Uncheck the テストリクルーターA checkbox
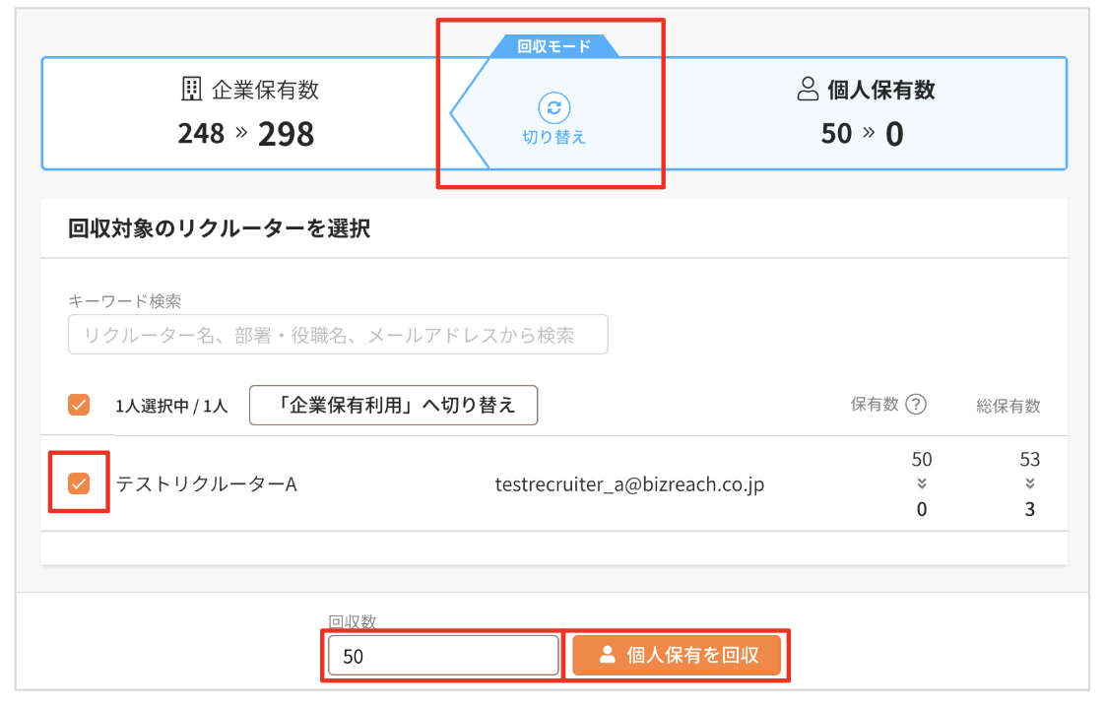 (79, 483)
